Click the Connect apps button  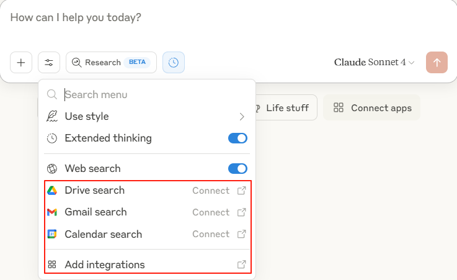[x=371, y=107]
